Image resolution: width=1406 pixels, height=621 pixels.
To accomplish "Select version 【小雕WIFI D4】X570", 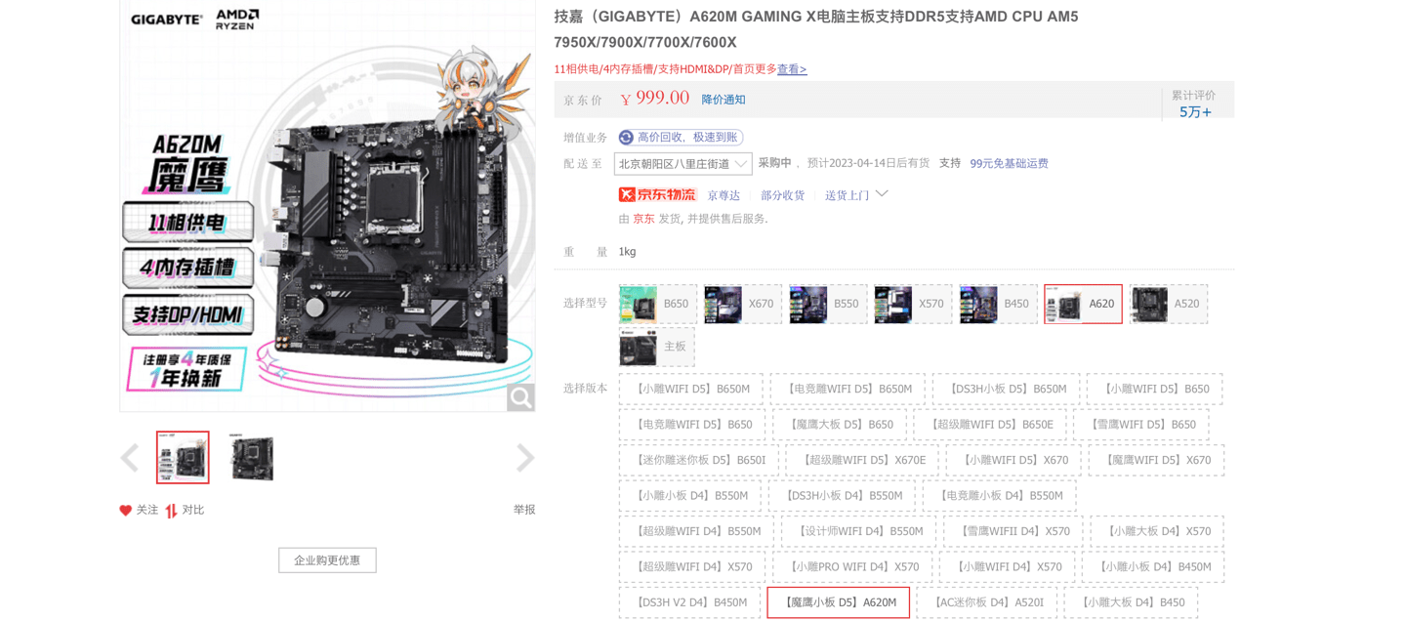I will click(1007, 567).
